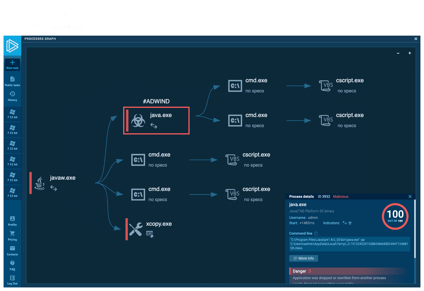Copy command line with clipboard icon
Screen dimensions: 424x291
316,233
